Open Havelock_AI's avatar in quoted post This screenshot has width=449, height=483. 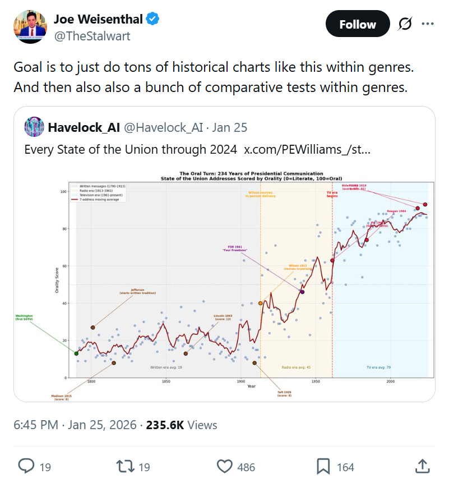point(34,127)
